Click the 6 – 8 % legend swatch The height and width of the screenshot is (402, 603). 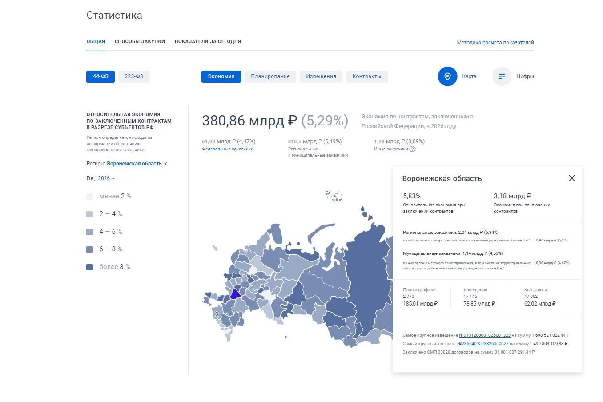pos(89,249)
